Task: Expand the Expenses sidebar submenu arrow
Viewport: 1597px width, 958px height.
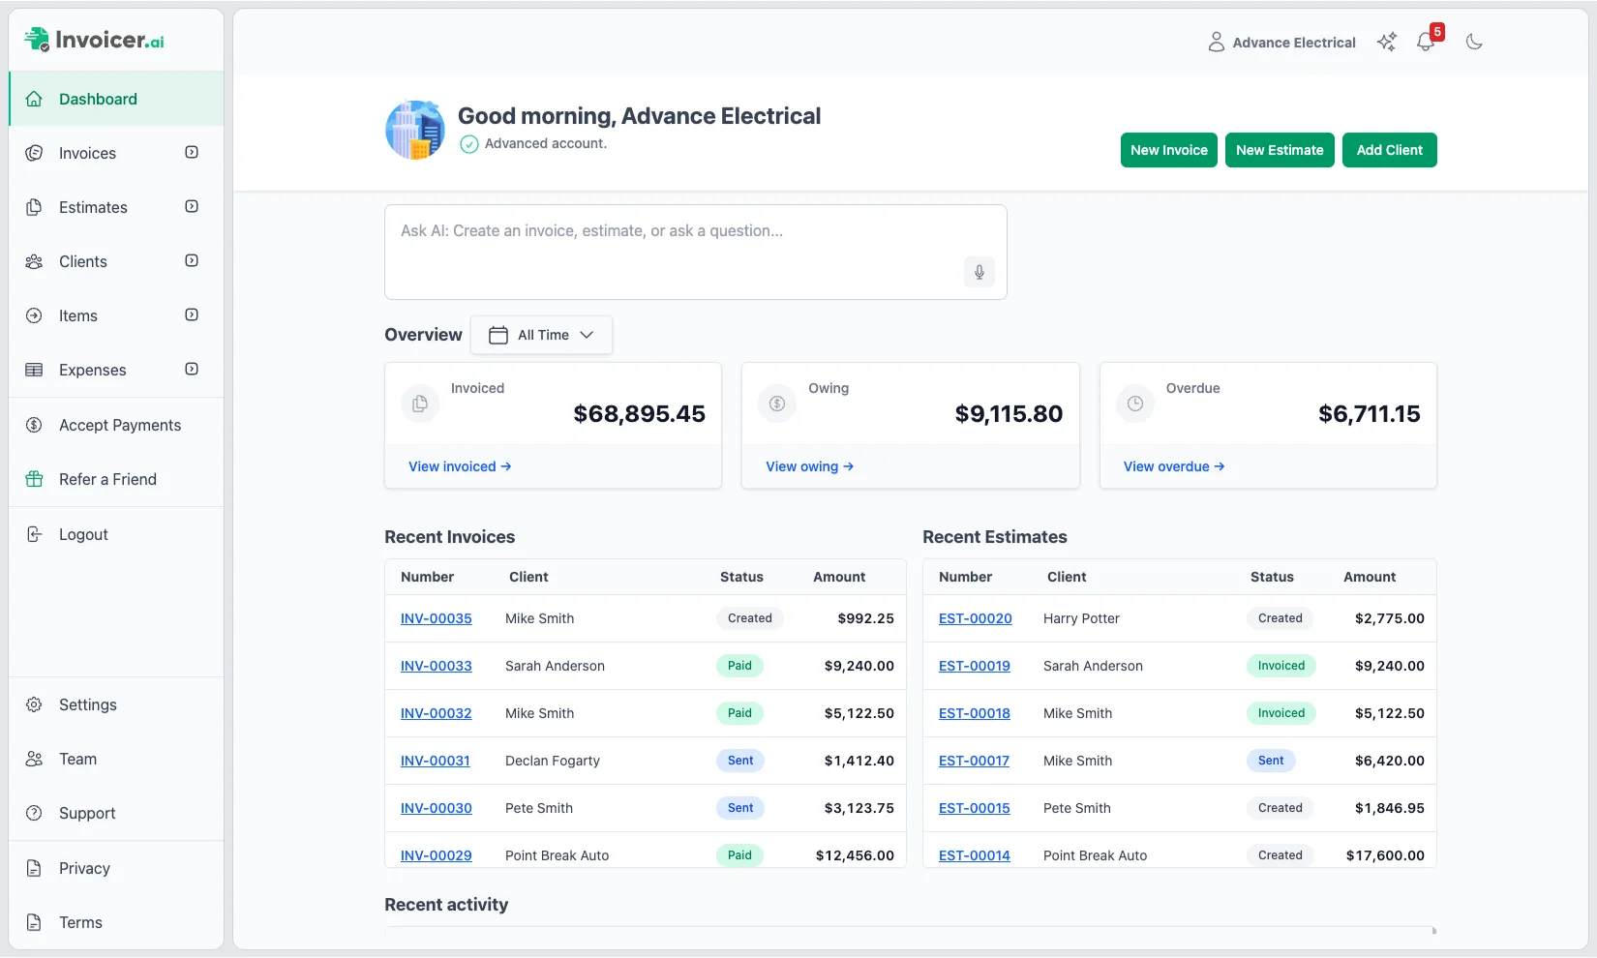Action: tap(192, 369)
